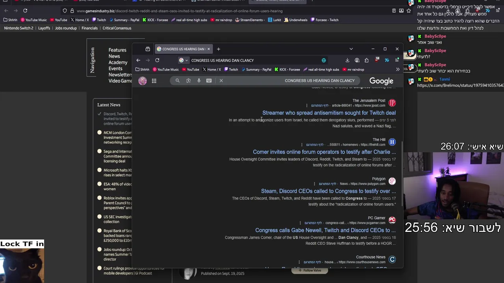
Task: Clear the Google search query with the X
Action: tap(221, 81)
